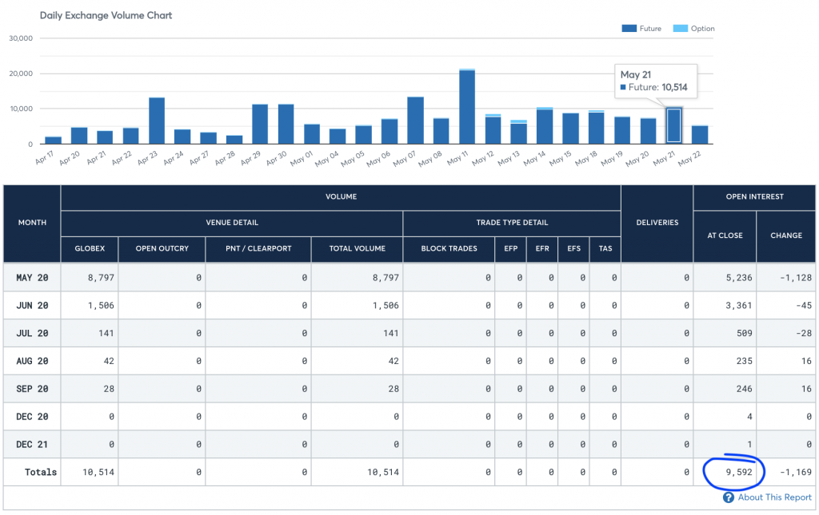Select the May 07 volume bar

[415, 121]
